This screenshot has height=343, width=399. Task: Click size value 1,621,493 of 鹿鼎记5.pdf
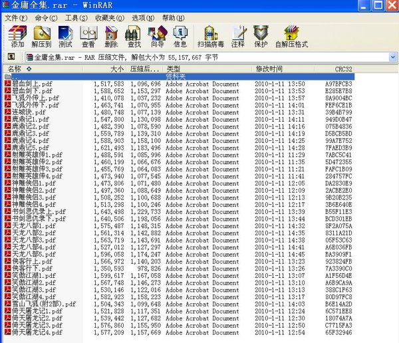pos(109,148)
